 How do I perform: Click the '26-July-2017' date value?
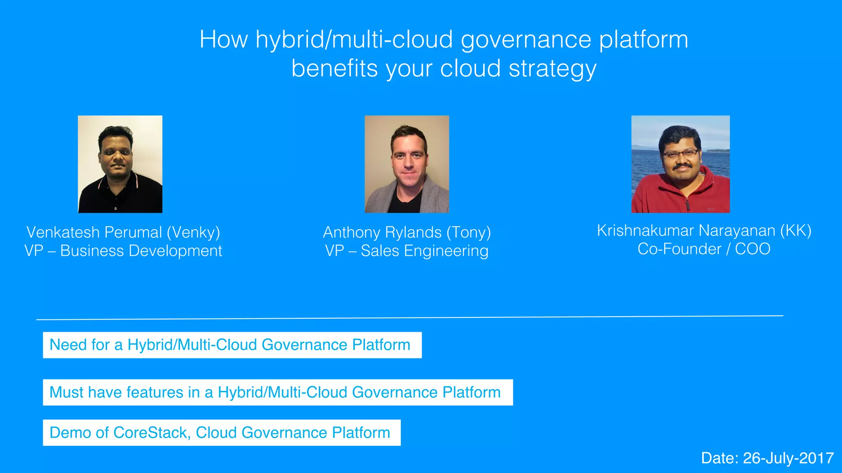788,458
